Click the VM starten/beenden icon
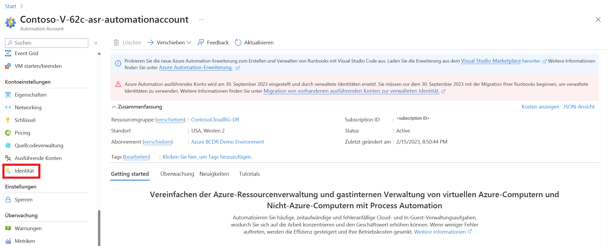 [x=8, y=66]
